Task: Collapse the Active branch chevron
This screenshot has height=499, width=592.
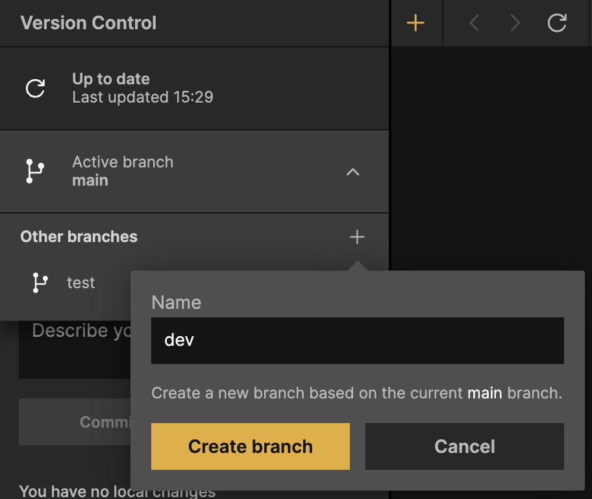Action: pyautogui.click(x=352, y=172)
